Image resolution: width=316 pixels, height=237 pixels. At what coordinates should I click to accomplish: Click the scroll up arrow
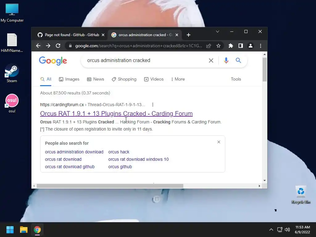point(264,54)
